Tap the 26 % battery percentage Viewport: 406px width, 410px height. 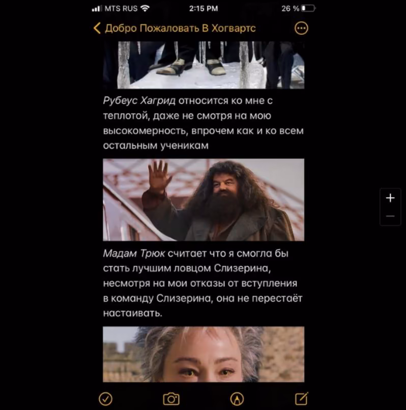291,9
